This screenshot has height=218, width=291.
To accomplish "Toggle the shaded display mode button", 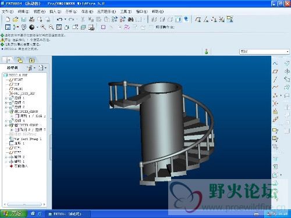I will coord(178,19).
